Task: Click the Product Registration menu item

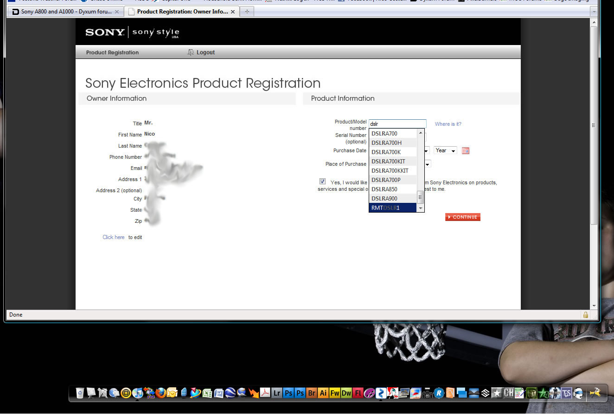Action: point(112,52)
